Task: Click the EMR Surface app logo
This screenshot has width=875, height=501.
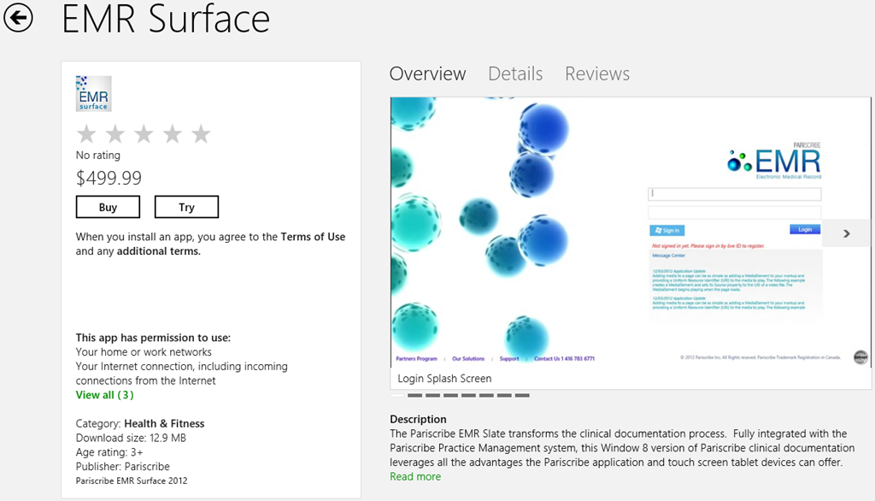Action: click(93, 94)
